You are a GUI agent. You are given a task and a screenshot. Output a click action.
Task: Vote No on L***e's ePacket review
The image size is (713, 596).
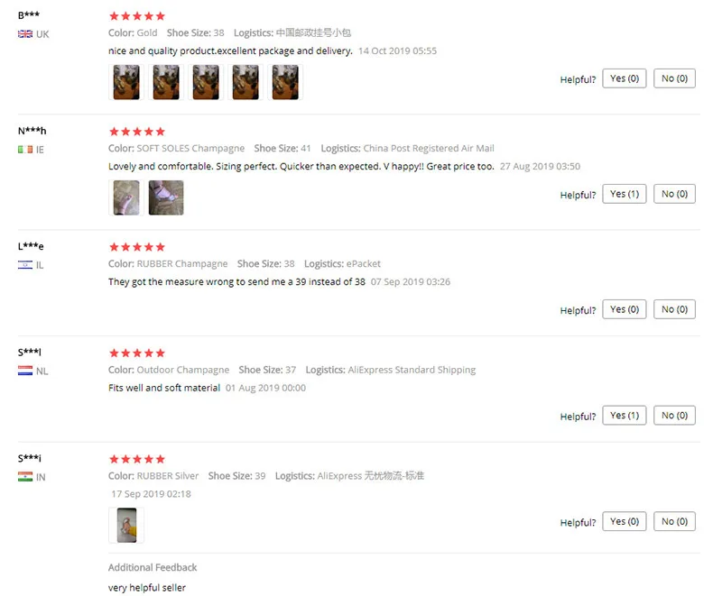click(x=674, y=309)
